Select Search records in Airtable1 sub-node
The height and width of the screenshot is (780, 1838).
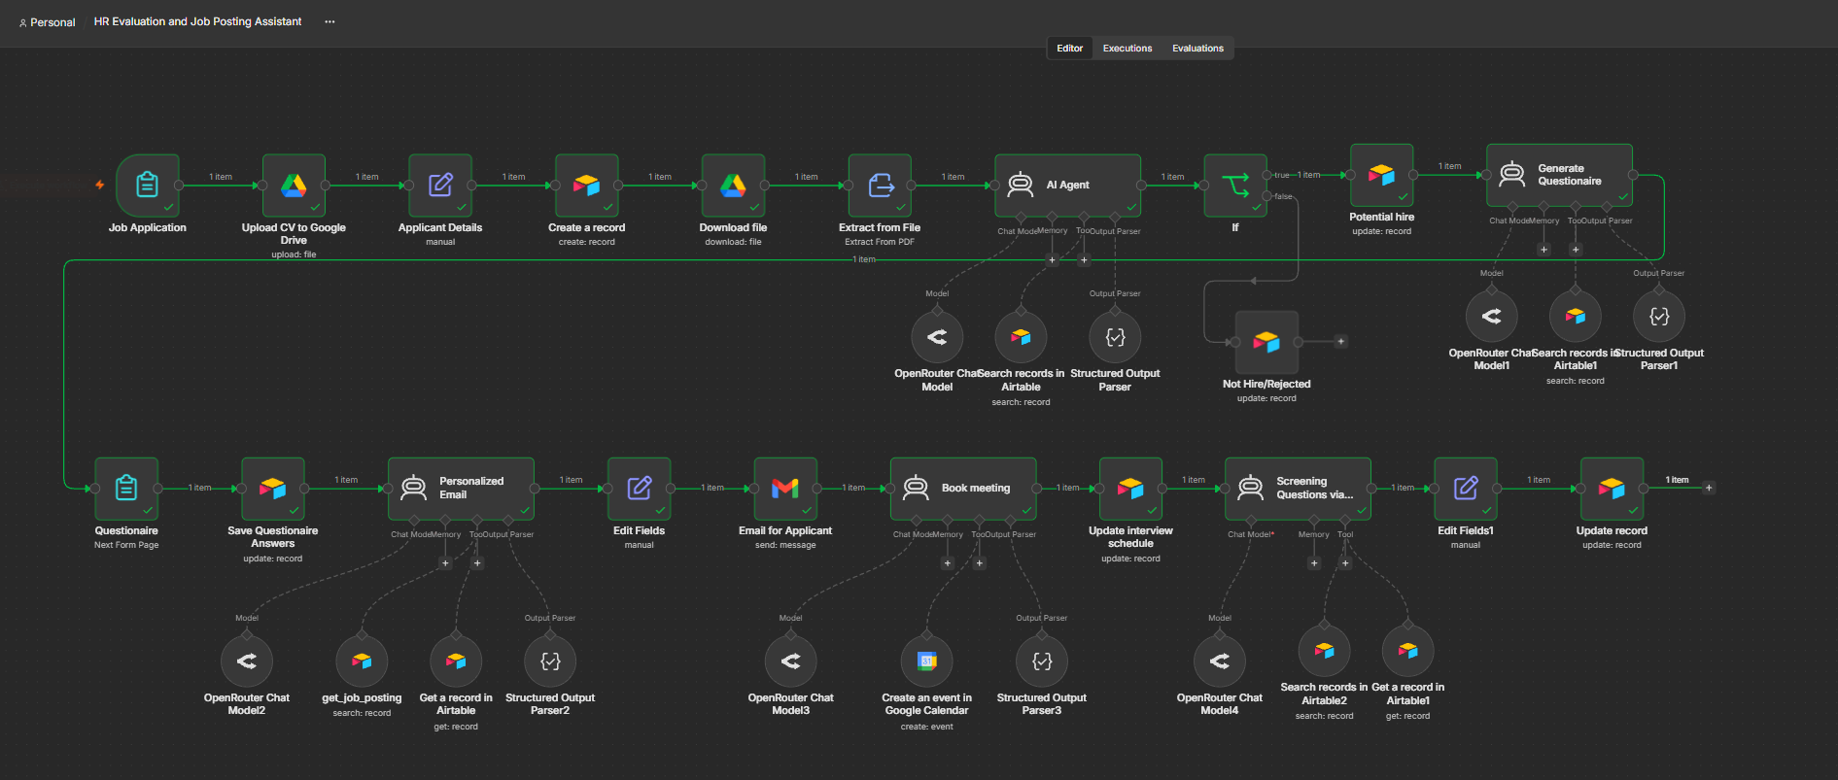[x=1576, y=317]
